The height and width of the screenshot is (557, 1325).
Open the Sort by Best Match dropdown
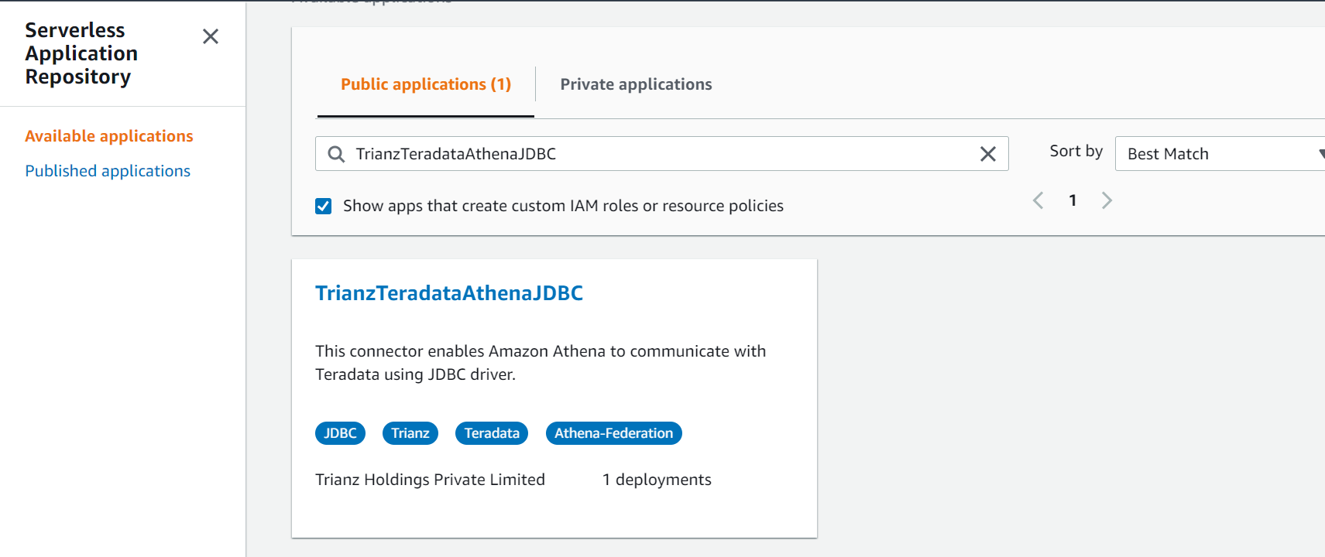click(1220, 154)
